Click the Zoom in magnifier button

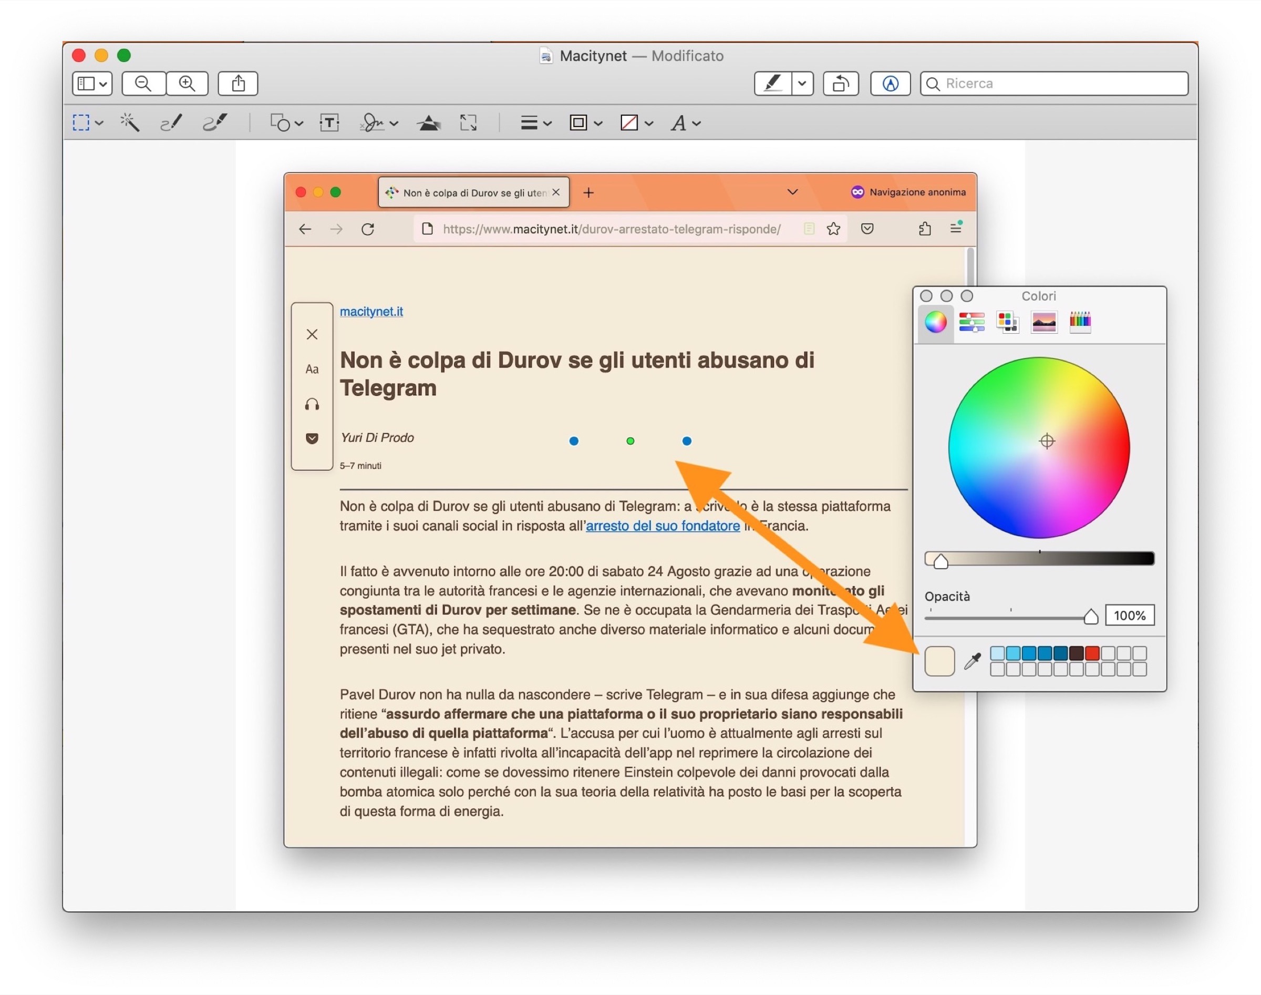(x=187, y=83)
